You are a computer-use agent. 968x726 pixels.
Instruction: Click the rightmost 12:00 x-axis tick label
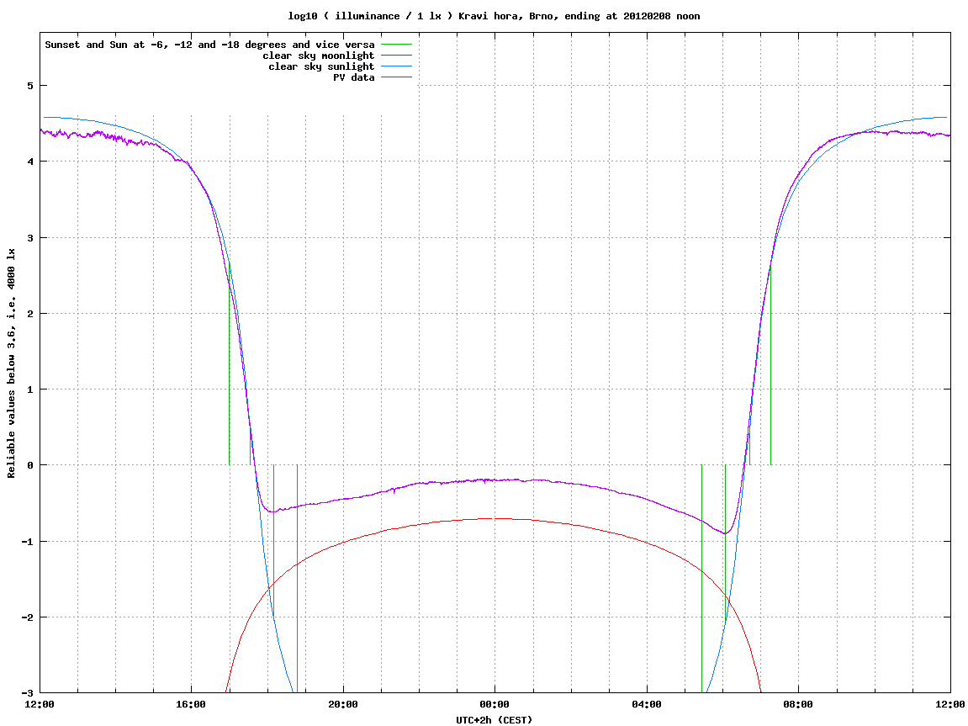coord(950,704)
